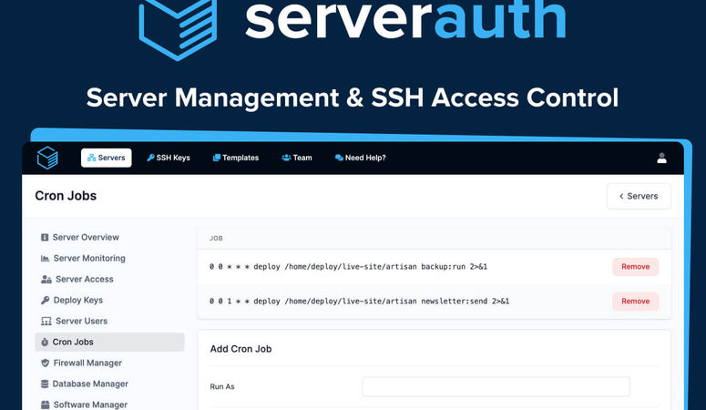Switch to the Servers nav tab
This screenshot has width=706, height=410.
tap(107, 158)
